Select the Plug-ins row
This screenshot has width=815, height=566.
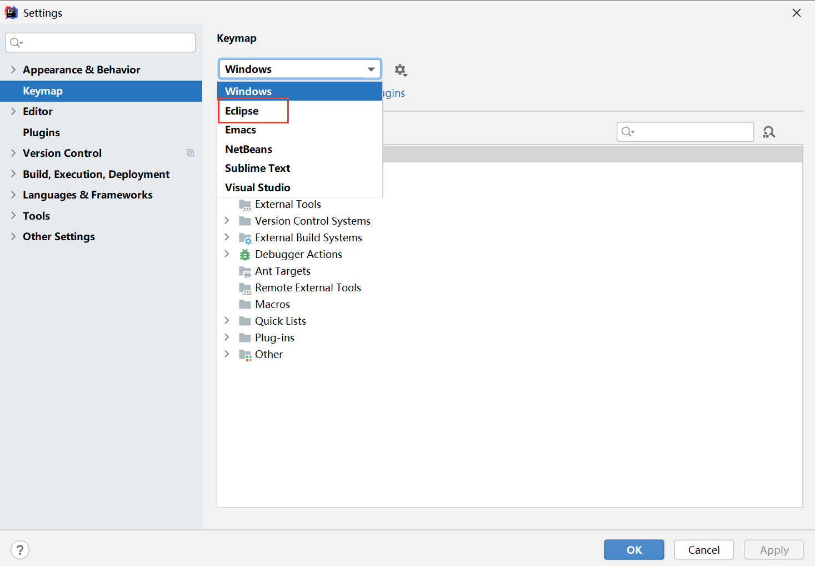[509, 337]
